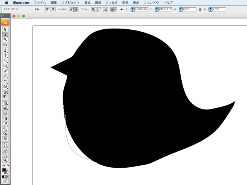
Task: Select the black arrow Selection tool
Action: [x=5, y=29]
